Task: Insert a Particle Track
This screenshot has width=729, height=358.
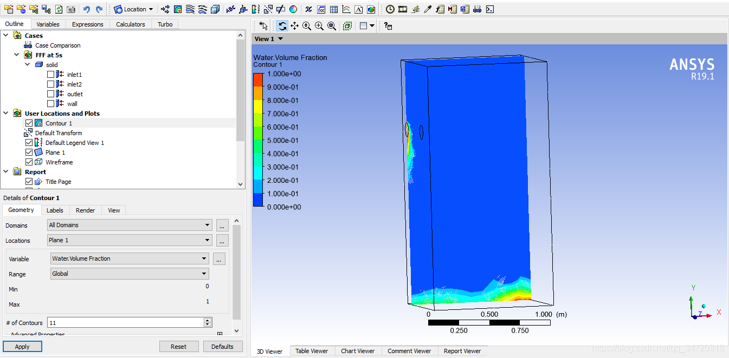Action: (x=203, y=9)
